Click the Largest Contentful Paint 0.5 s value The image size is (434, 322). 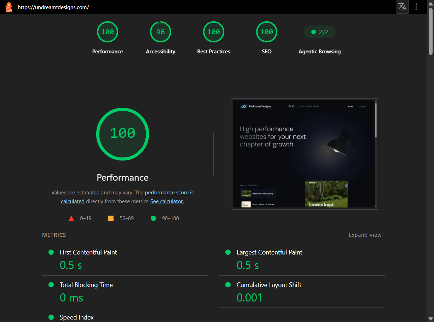click(248, 265)
